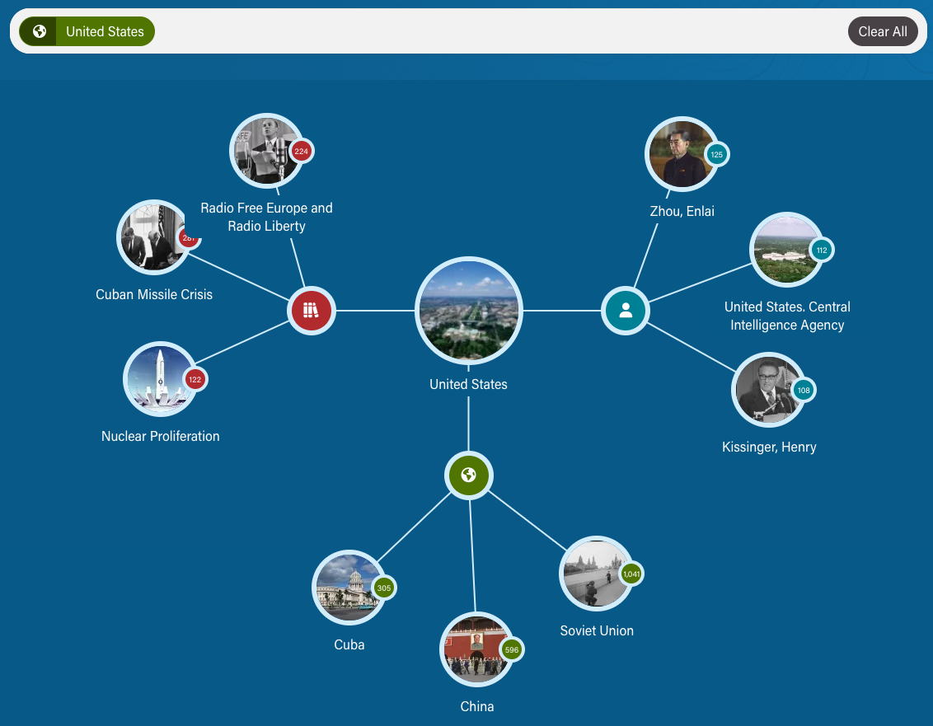Open the Central Intelligence Agency aerial photo node

(x=786, y=250)
